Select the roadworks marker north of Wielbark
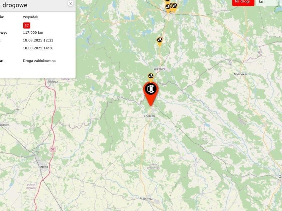The width and height of the screenshot is (282, 211). [x=159, y=41]
